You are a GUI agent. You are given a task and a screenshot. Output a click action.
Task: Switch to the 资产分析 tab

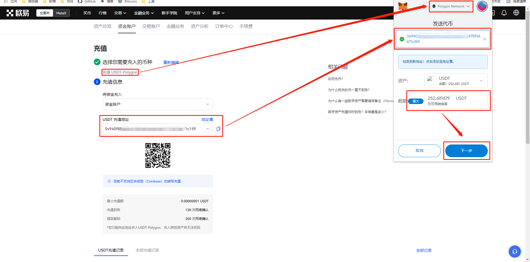[x=200, y=26]
